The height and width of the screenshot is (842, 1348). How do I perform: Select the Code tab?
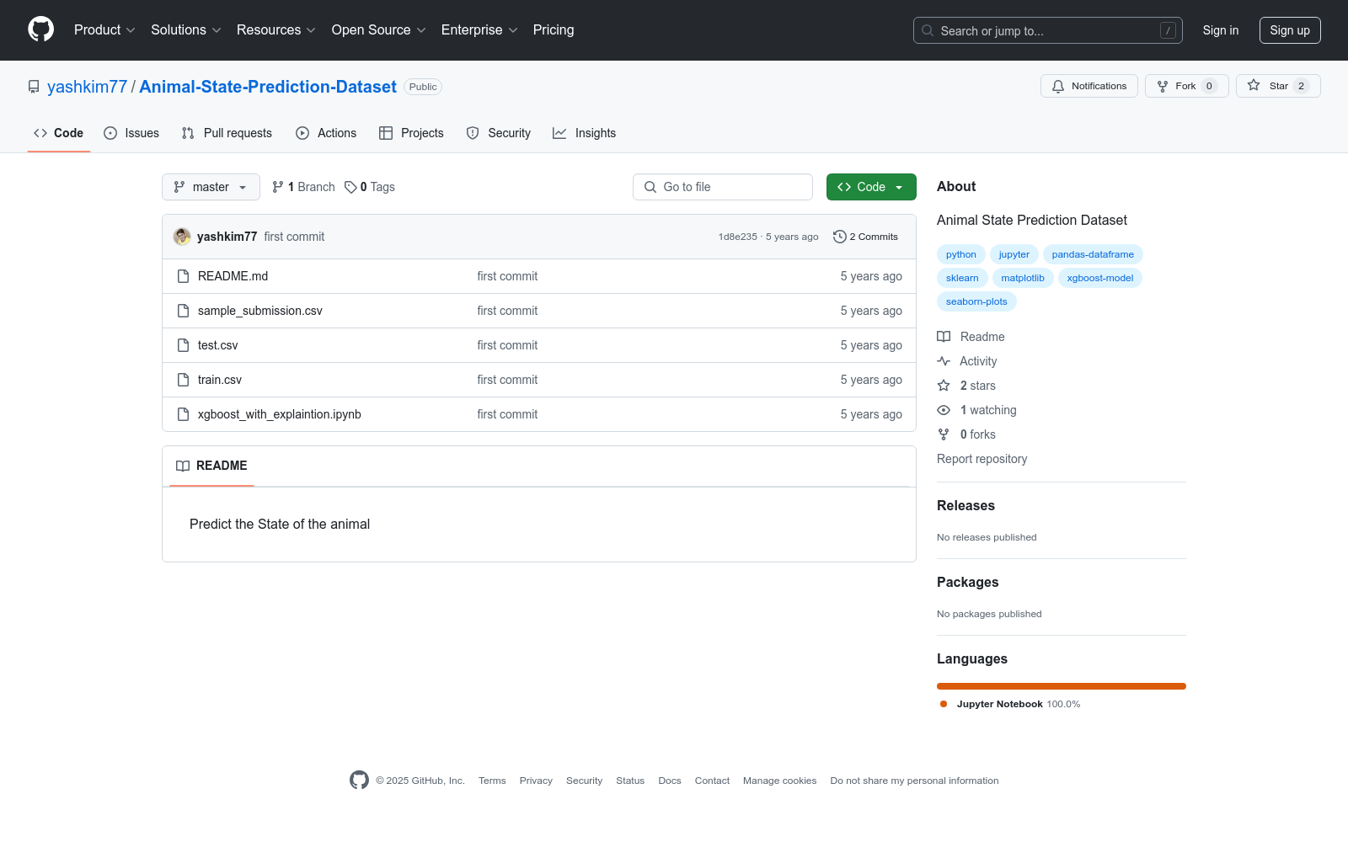(x=59, y=133)
